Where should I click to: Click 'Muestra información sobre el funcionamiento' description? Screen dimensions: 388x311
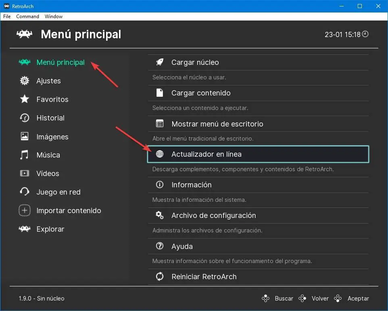pos(232,261)
